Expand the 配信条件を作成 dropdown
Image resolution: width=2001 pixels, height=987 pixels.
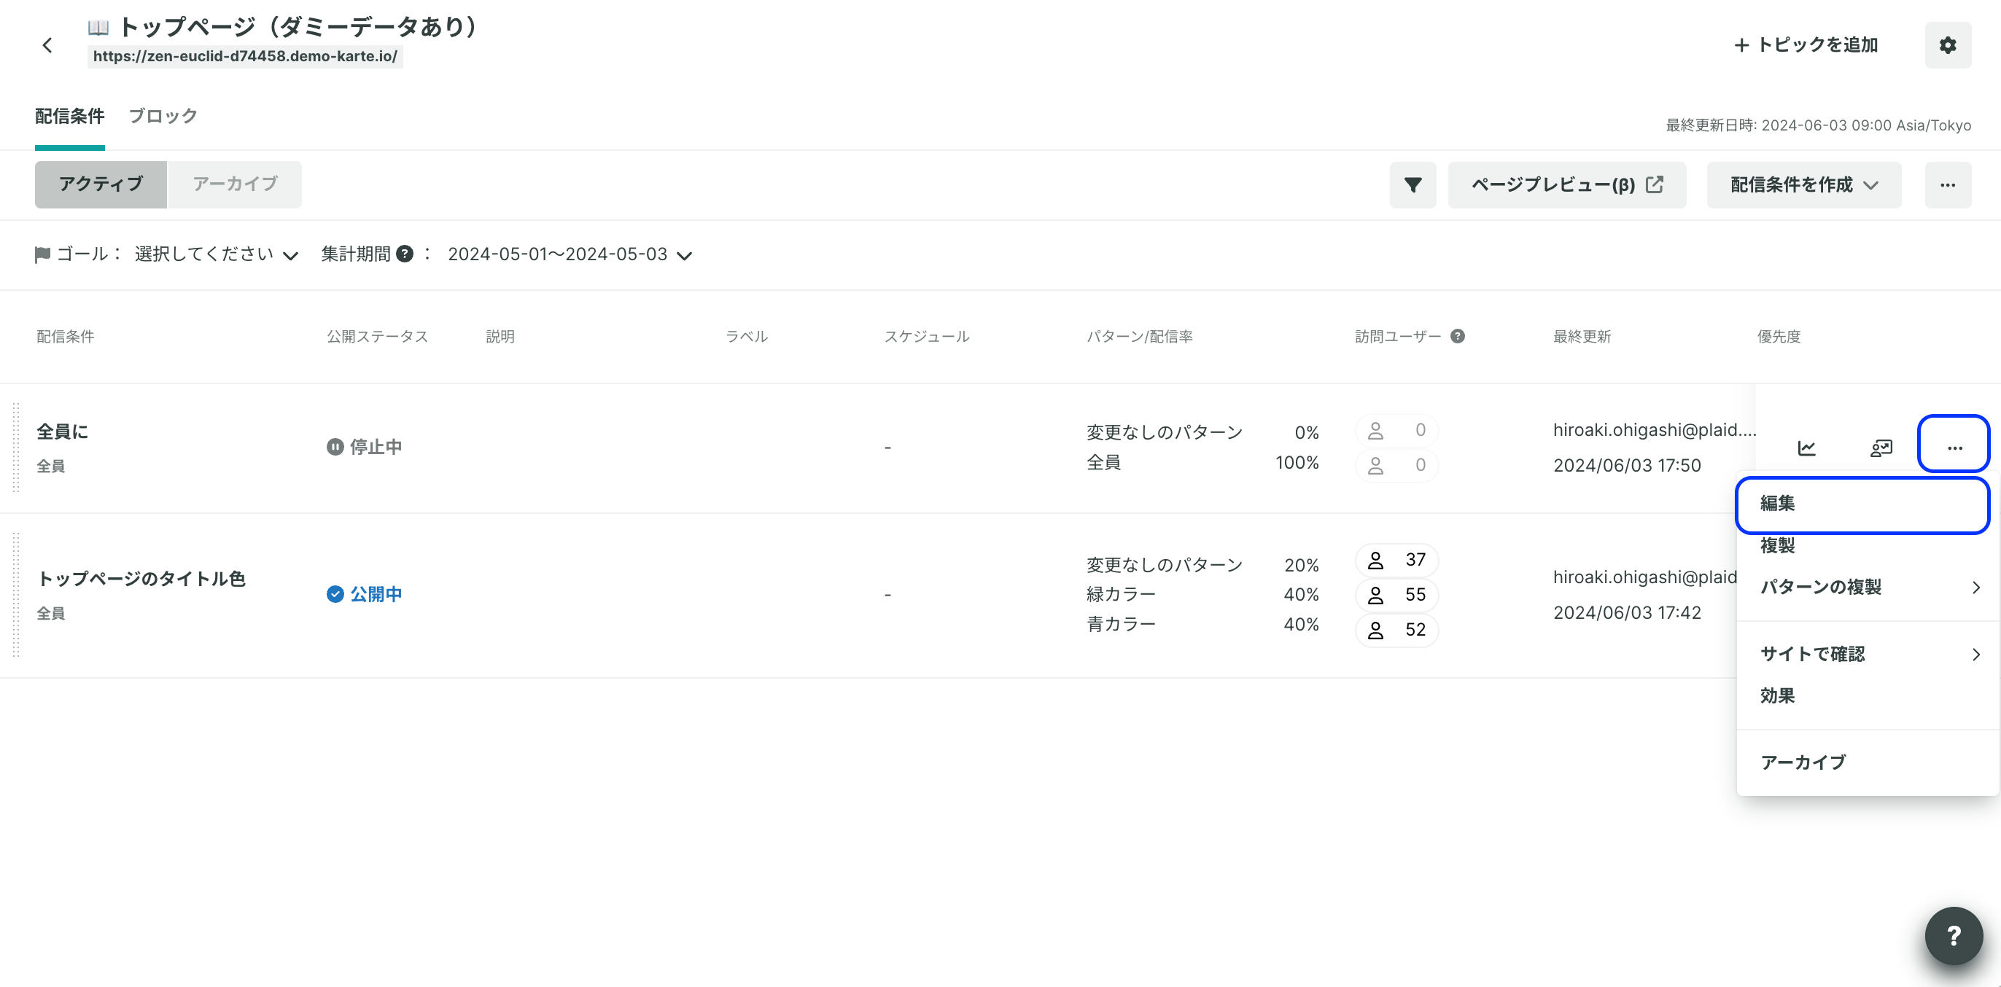coord(1803,185)
